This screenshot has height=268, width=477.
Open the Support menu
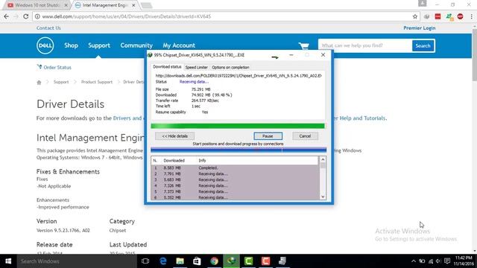click(99, 45)
